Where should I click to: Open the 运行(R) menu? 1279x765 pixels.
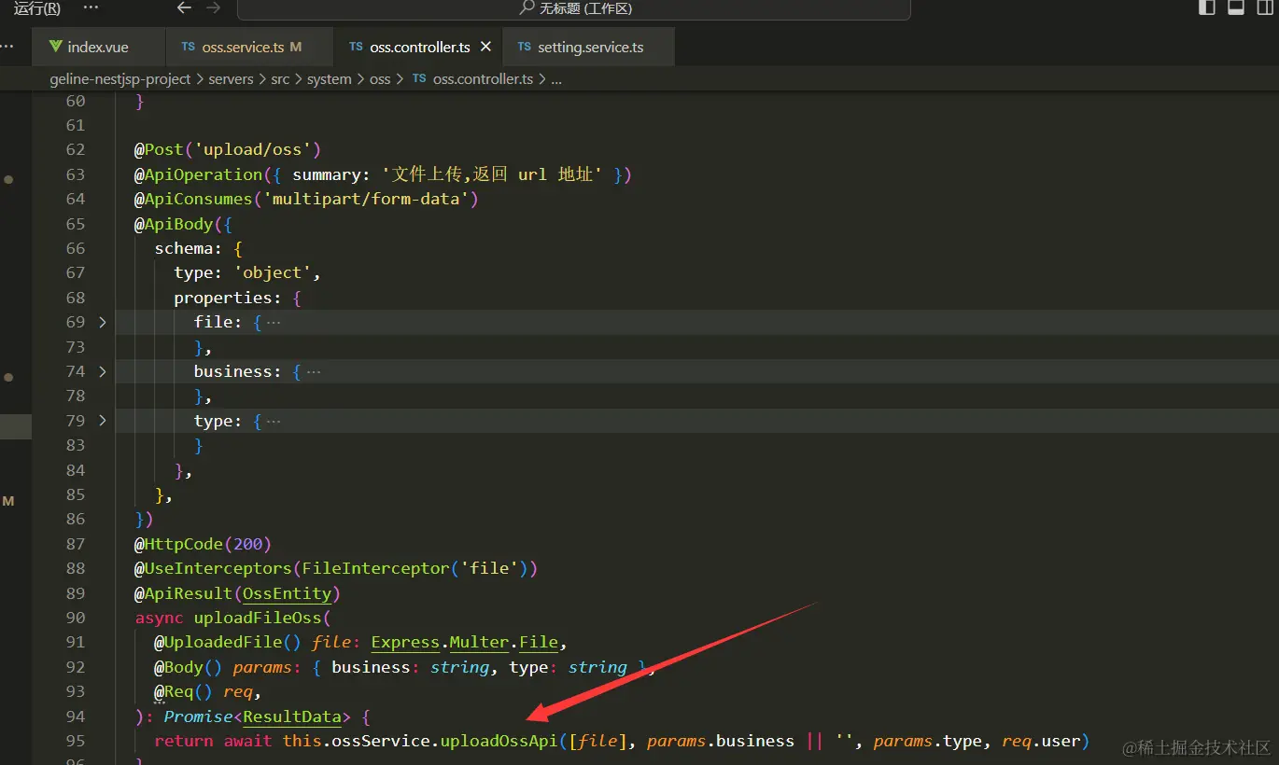pyautogui.click(x=37, y=8)
